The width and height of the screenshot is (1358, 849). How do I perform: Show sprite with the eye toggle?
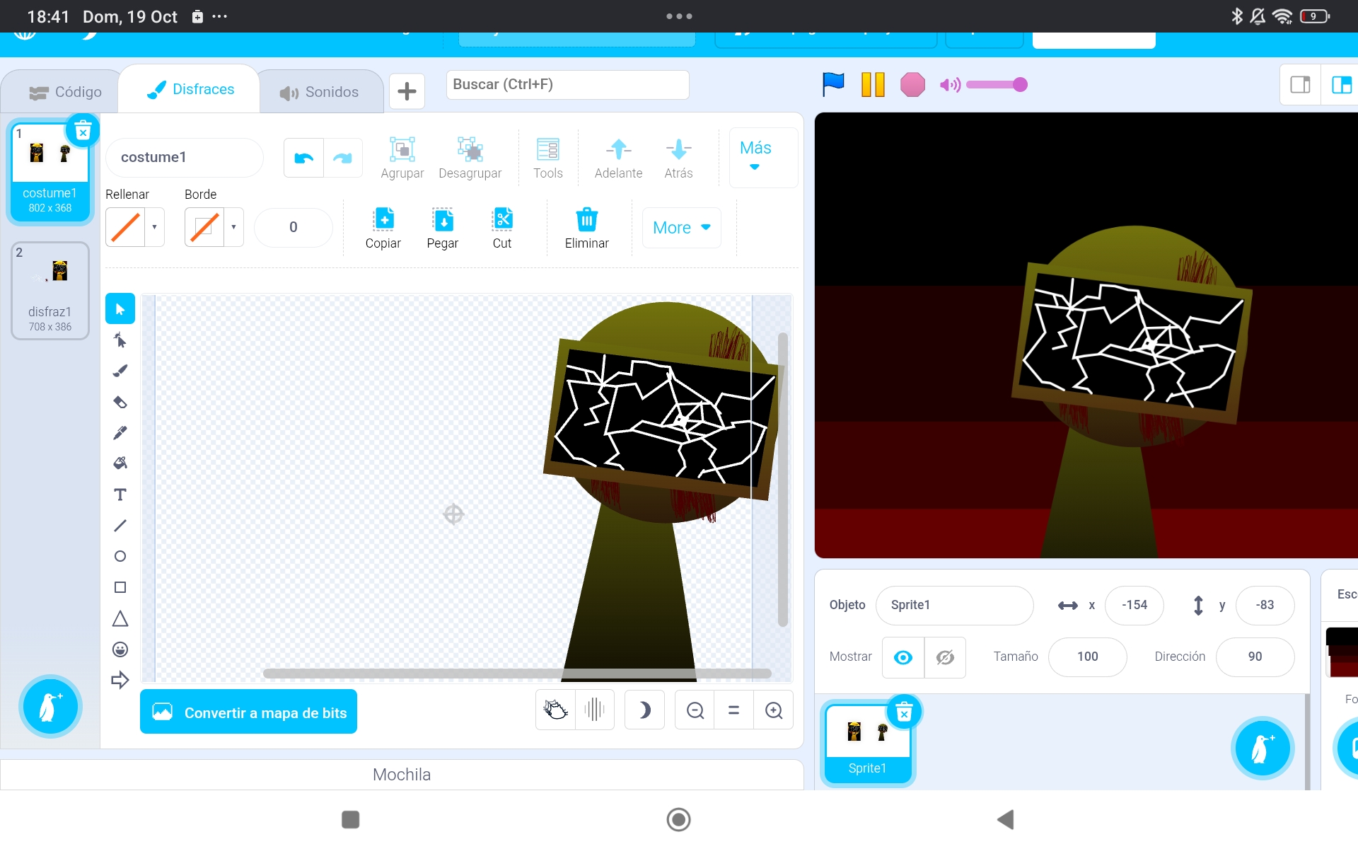[x=903, y=657]
